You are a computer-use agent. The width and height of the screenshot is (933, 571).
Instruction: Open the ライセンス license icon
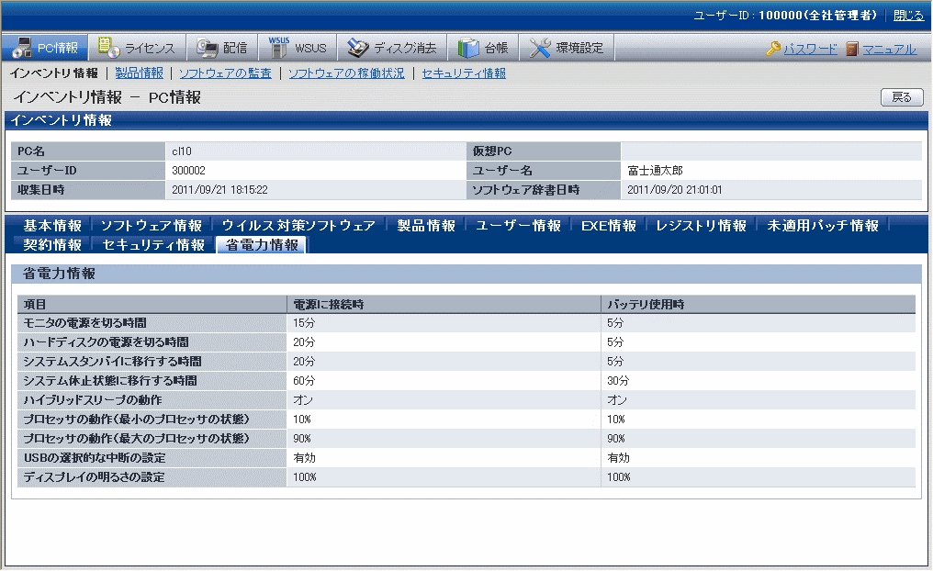[x=109, y=49]
